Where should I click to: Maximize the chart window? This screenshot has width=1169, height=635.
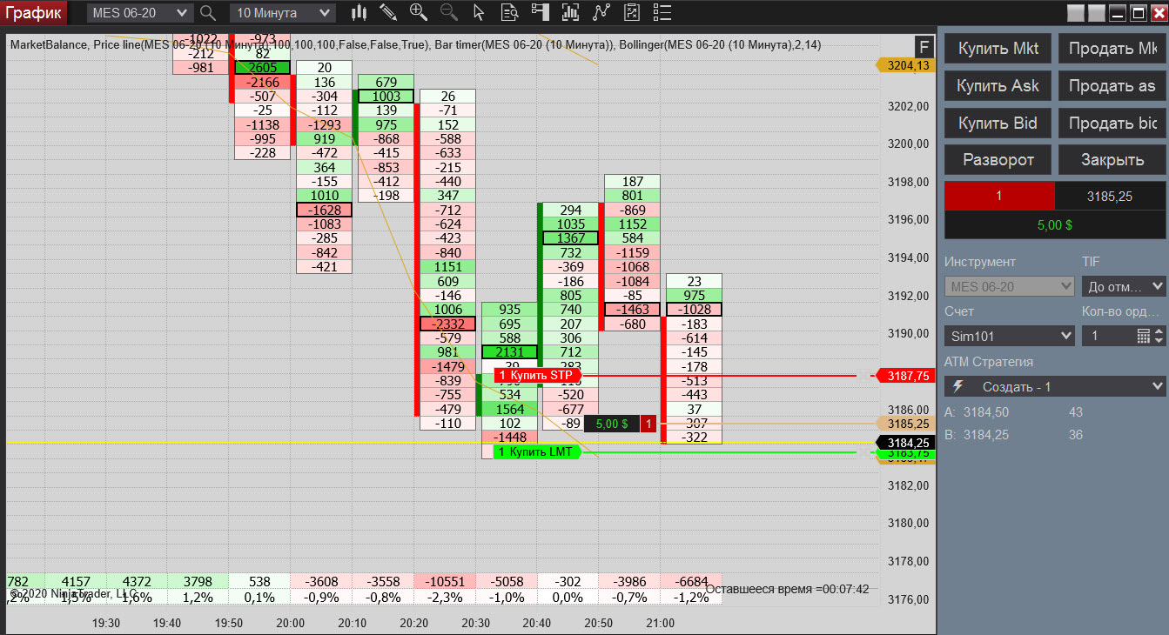(x=1138, y=13)
